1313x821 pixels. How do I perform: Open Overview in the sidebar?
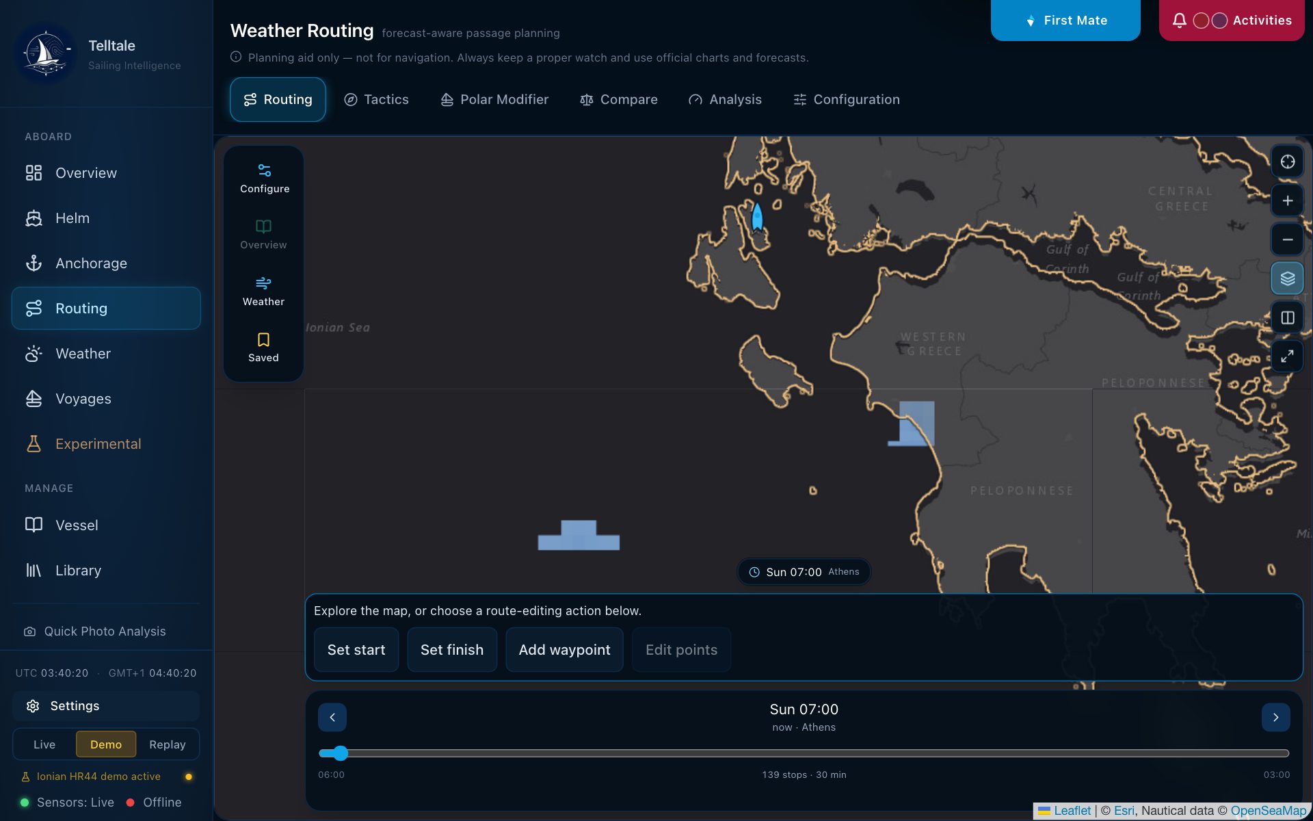[x=106, y=173]
